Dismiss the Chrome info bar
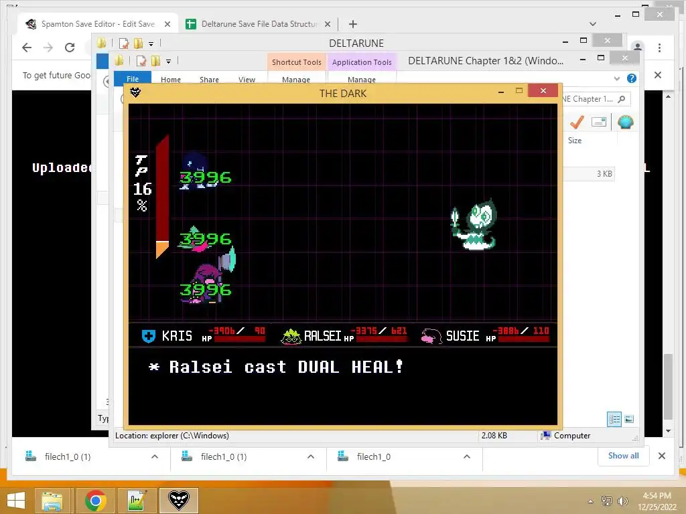 tap(658, 75)
